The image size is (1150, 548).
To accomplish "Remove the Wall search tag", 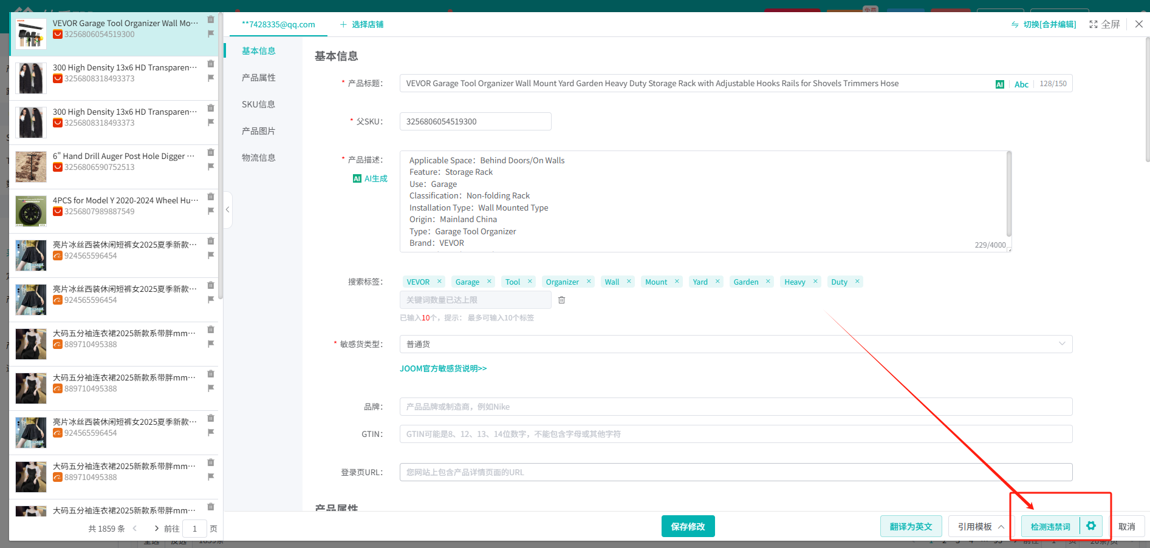I will pyautogui.click(x=629, y=282).
